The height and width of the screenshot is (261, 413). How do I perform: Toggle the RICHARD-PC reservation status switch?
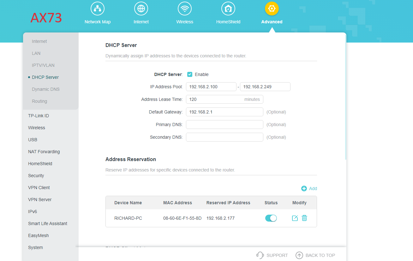271,218
